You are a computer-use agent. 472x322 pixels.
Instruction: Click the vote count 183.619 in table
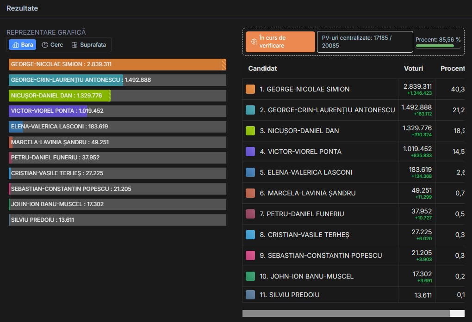pyautogui.click(x=420, y=170)
